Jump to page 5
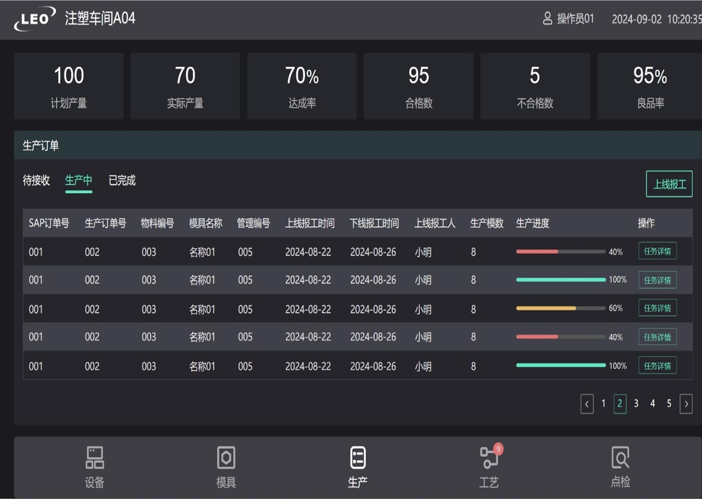Viewport: 702px width, 499px height. pos(669,404)
